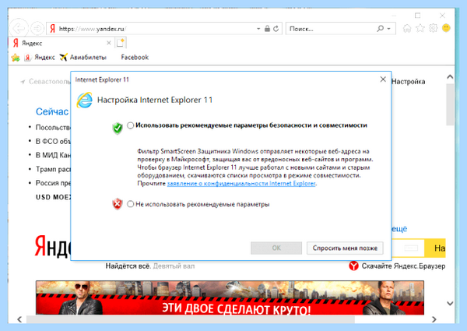Open the Сейчас news heading
467x331 pixels.
[x=52, y=111]
